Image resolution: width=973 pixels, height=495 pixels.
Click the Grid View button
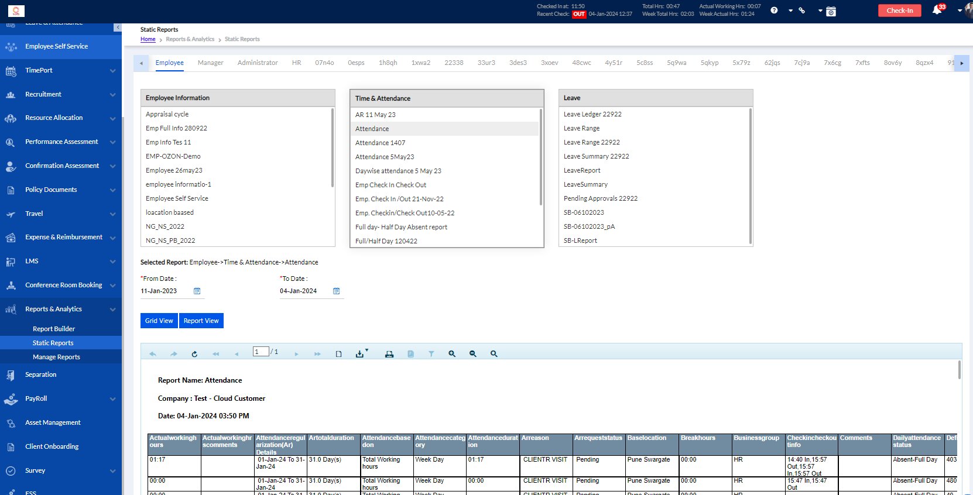click(x=159, y=321)
